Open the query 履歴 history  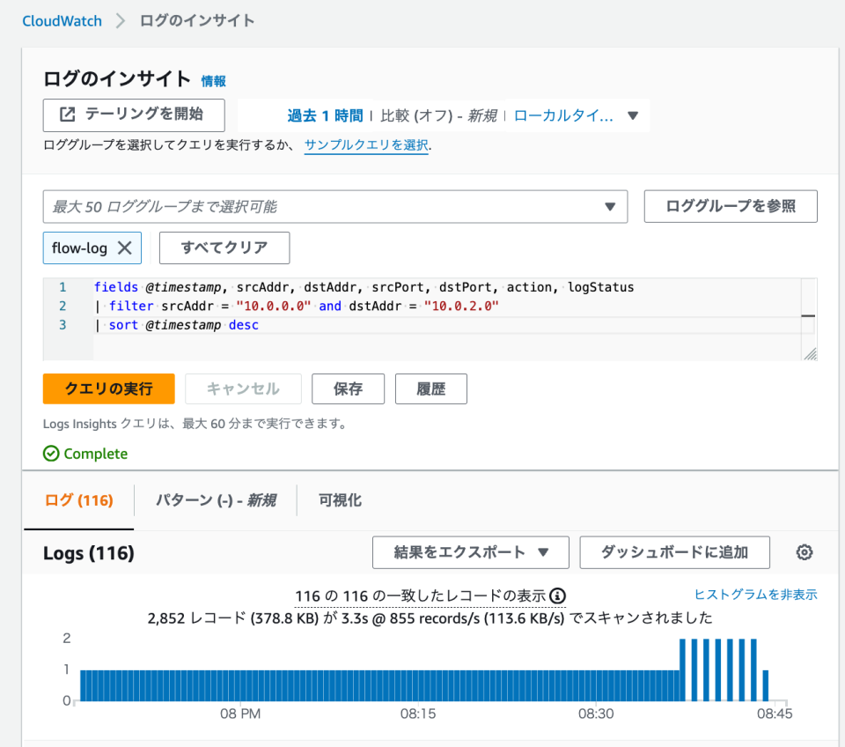(x=430, y=388)
